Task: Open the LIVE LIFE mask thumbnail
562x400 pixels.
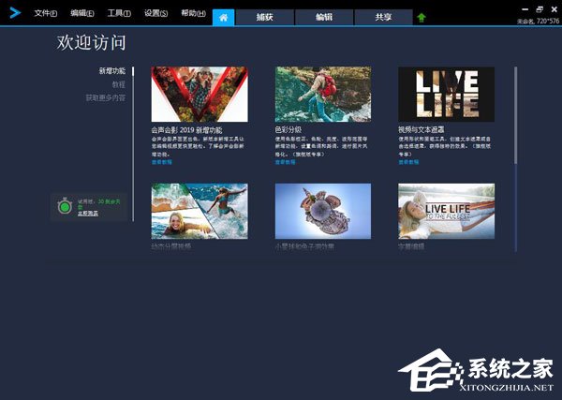Action: click(x=446, y=95)
